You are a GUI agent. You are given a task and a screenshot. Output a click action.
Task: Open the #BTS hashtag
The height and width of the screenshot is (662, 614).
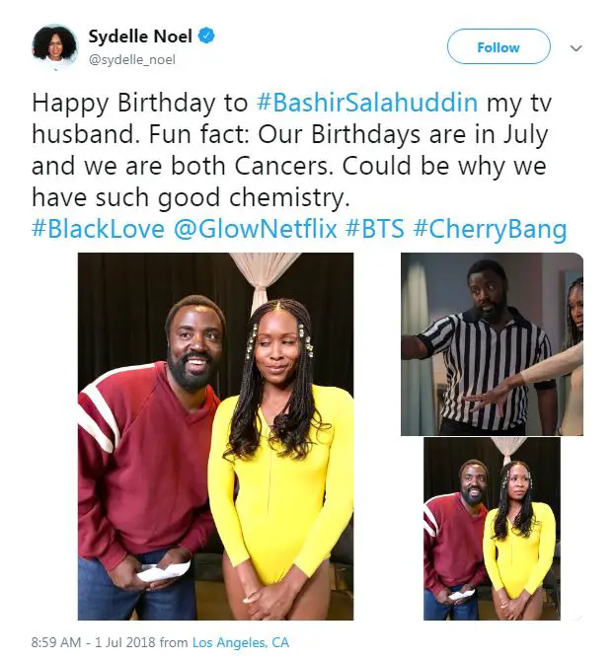[x=375, y=229]
